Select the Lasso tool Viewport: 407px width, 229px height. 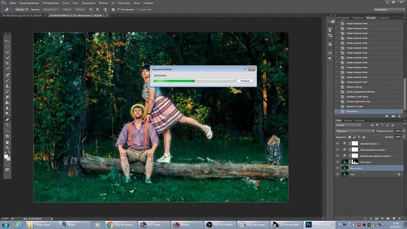[x=7, y=52]
